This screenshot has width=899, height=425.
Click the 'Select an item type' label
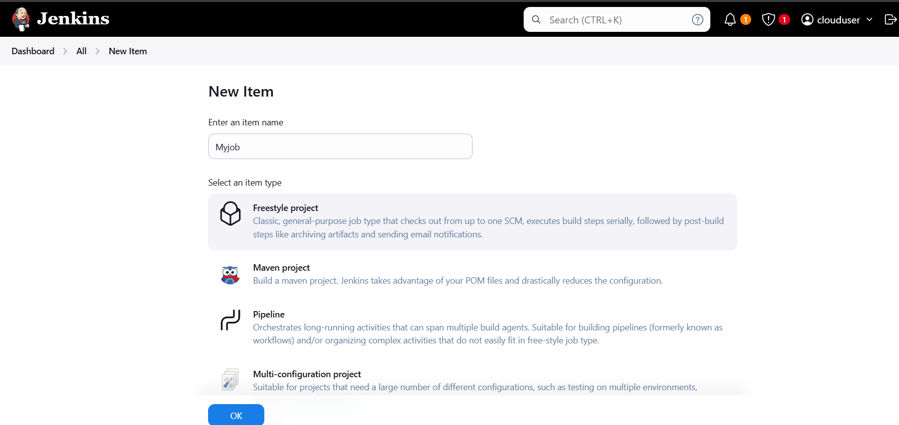click(x=245, y=183)
